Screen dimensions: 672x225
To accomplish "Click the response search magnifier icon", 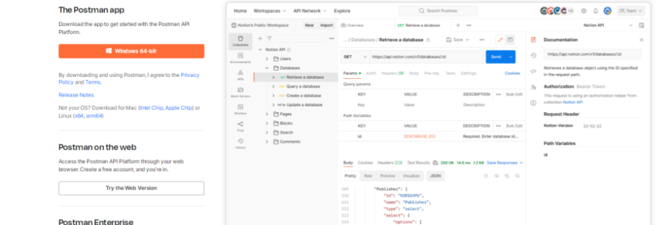I will [x=518, y=176].
